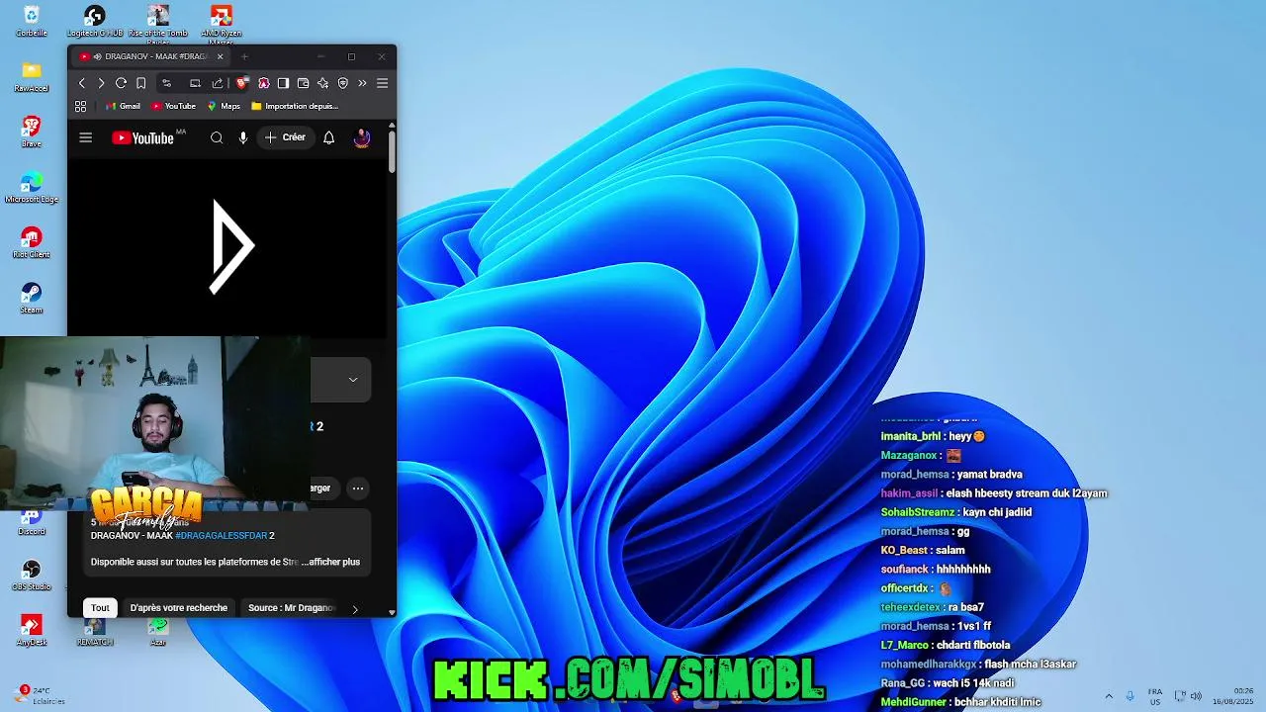Open the Maps bookmark
1266x712 pixels.
(x=224, y=106)
